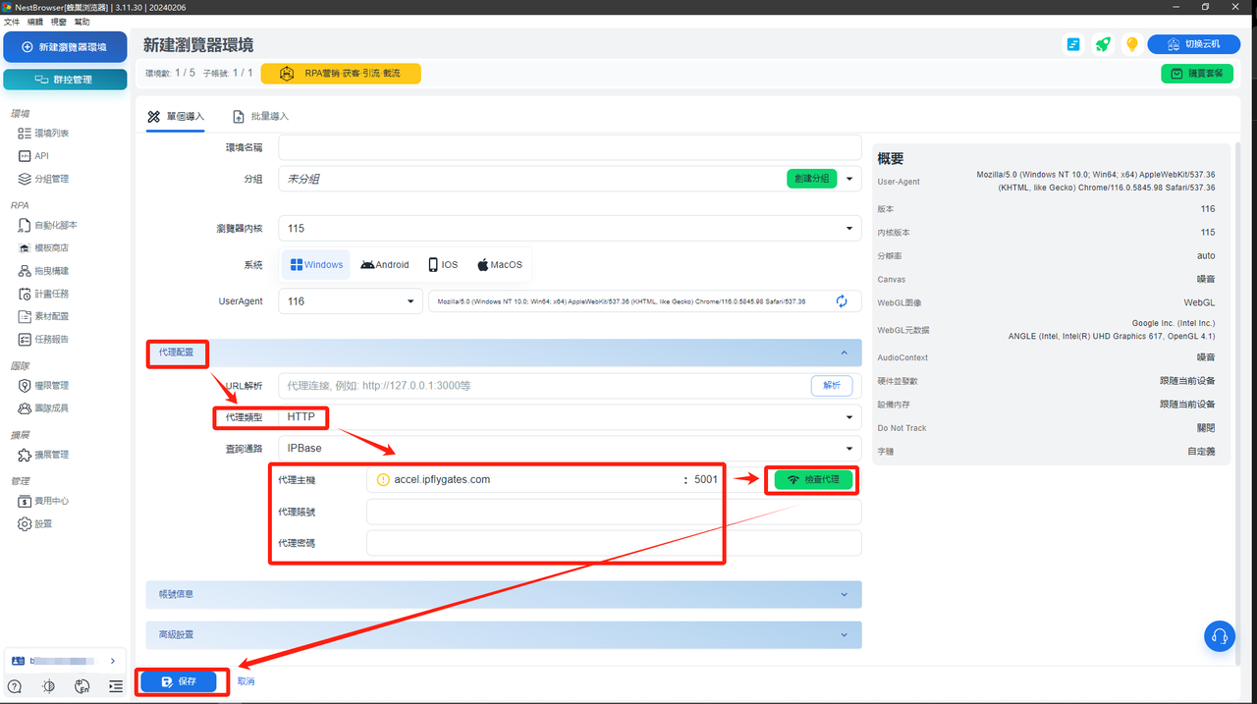Toggle the light/dark theme icon

tap(48, 686)
